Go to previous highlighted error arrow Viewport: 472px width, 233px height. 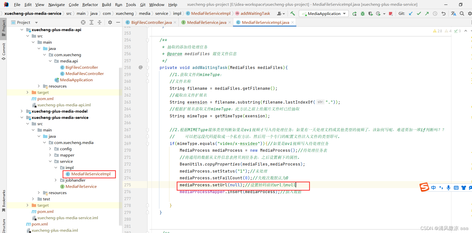point(466,31)
